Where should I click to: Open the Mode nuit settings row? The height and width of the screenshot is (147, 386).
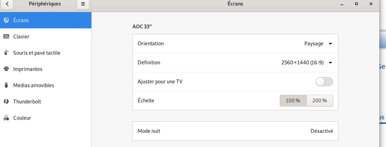tap(235, 131)
